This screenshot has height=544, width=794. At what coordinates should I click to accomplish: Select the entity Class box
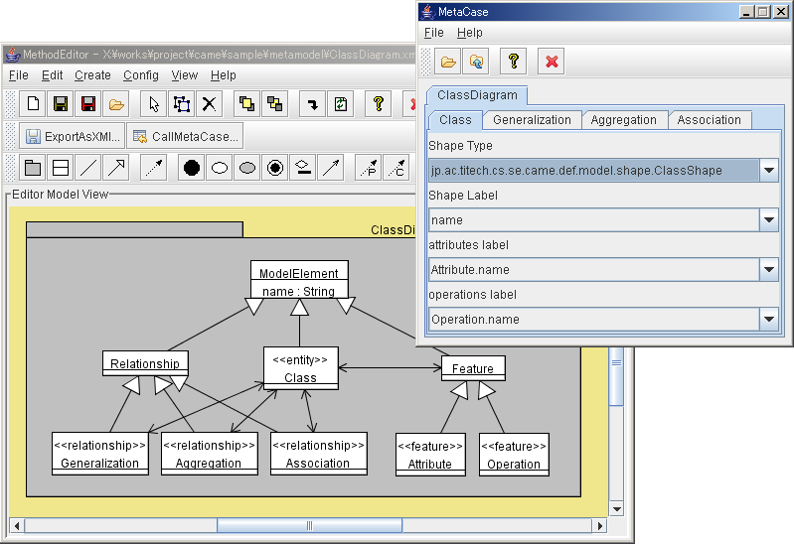301,368
